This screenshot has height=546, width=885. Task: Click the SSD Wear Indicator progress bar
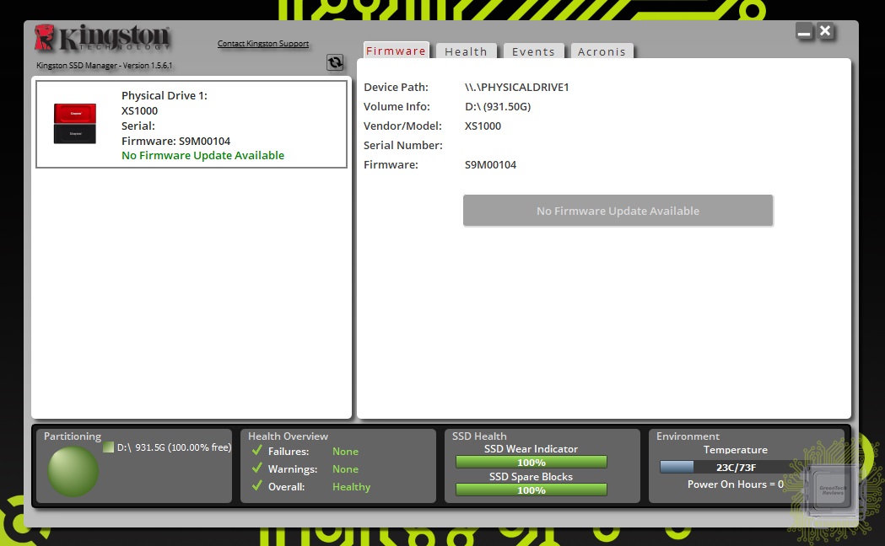coord(531,463)
